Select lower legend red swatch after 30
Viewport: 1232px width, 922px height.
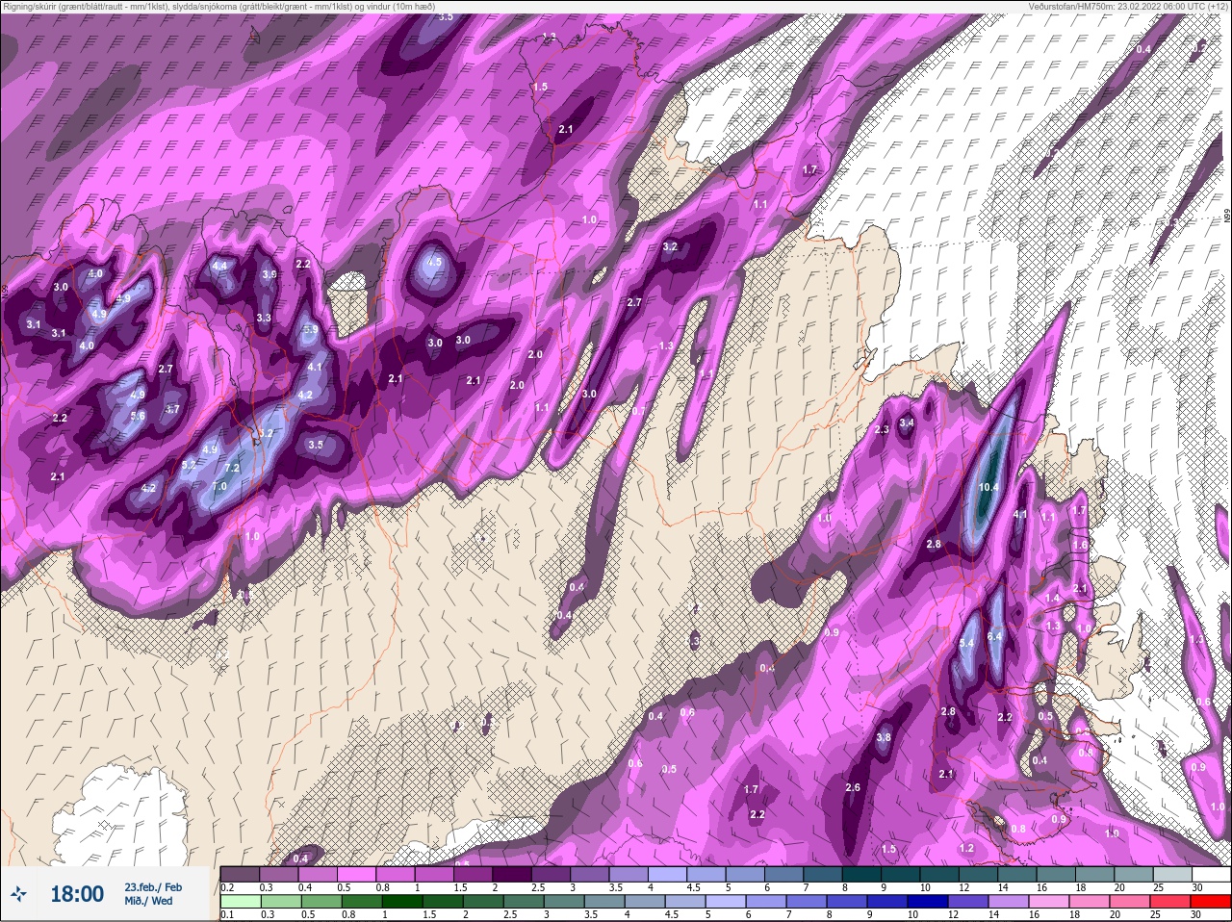click(1211, 902)
